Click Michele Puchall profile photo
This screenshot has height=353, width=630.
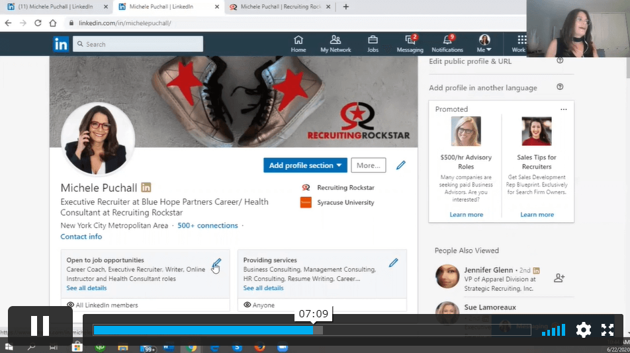tap(97, 139)
